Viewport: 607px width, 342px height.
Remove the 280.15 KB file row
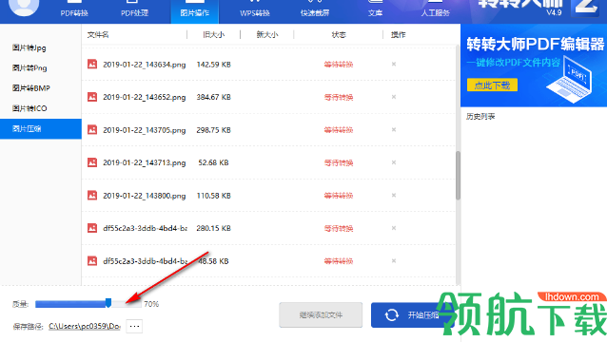click(394, 228)
